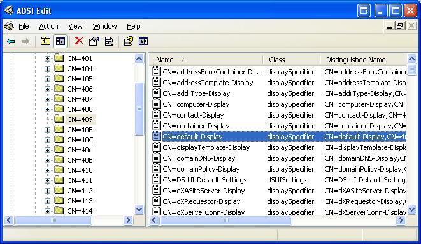Expand the CN=40C tree node
This screenshot has height=244, width=421.
pos(47,140)
